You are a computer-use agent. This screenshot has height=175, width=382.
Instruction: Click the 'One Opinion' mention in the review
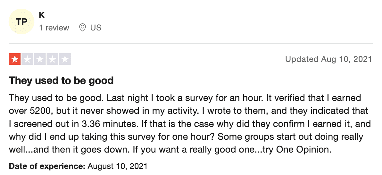303,149
